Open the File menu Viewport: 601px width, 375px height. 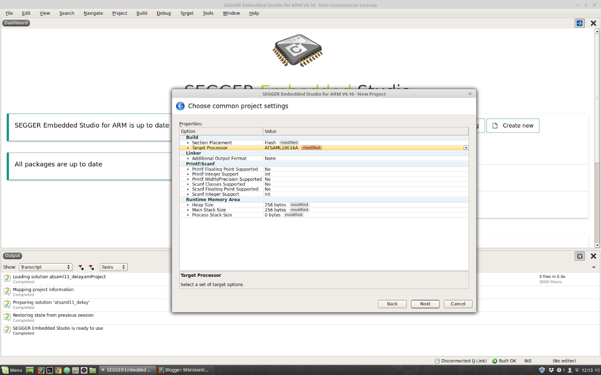(x=9, y=13)
